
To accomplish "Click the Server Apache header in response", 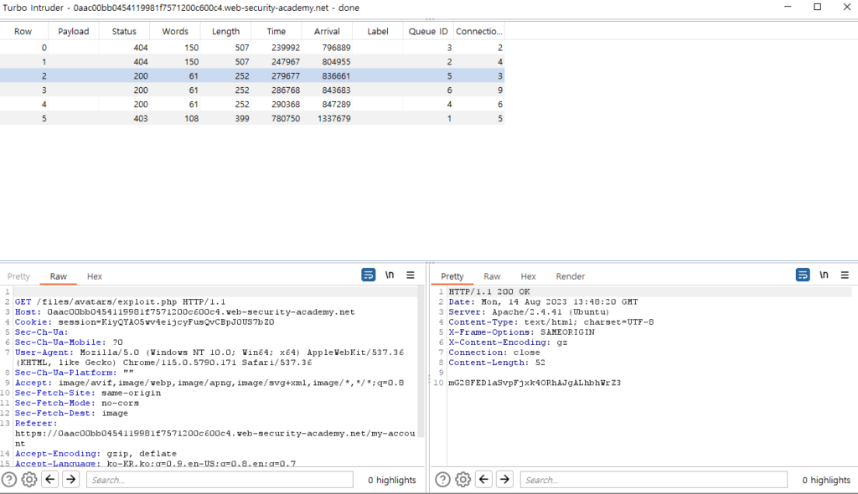I will 529,311.
